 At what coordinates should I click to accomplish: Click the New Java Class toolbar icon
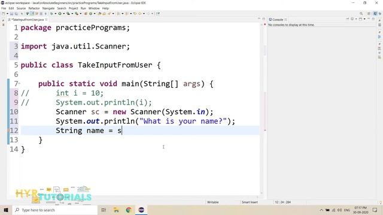pos(90,14)
